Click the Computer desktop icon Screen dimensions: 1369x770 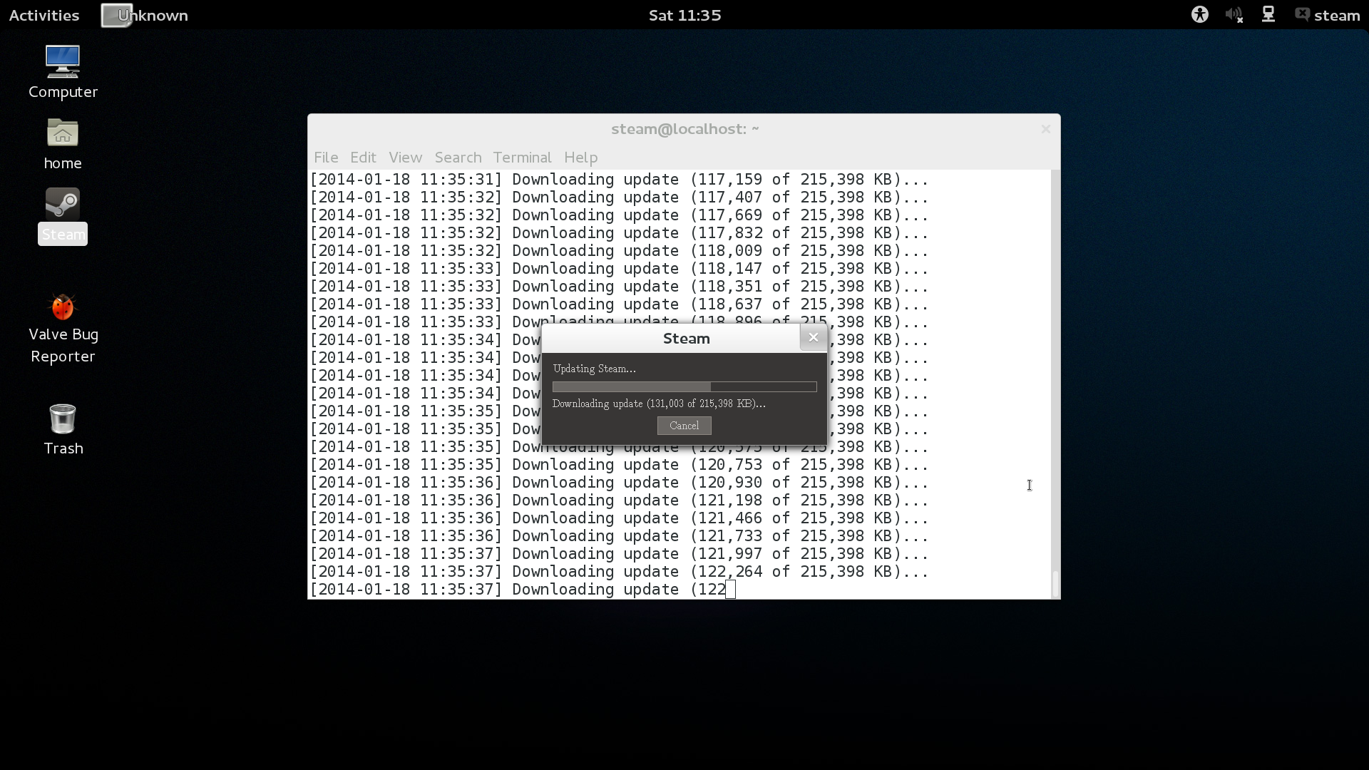63,70
